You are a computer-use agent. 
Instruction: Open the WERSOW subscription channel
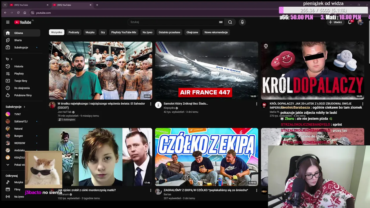click(x=22, y=143)
